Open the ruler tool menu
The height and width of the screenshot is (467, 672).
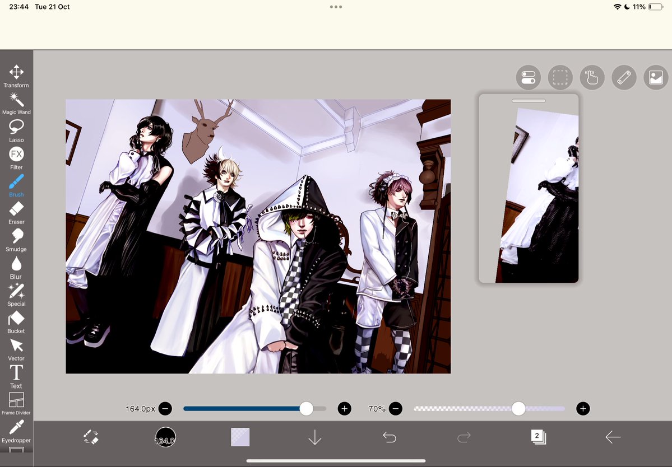(x=624, y=77)
